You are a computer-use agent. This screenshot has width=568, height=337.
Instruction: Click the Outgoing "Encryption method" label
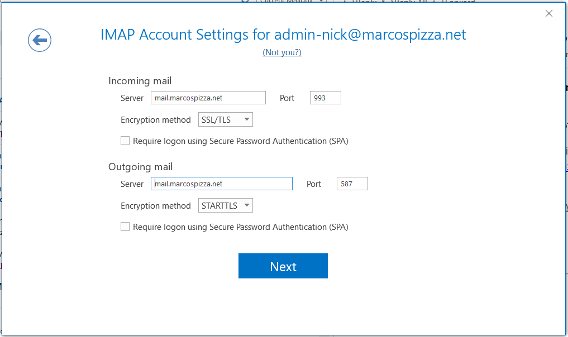click(156, 206)
